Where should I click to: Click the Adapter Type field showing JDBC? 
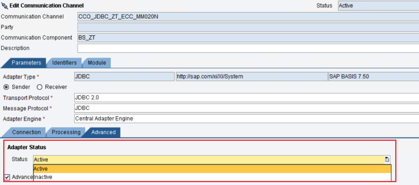124,77
